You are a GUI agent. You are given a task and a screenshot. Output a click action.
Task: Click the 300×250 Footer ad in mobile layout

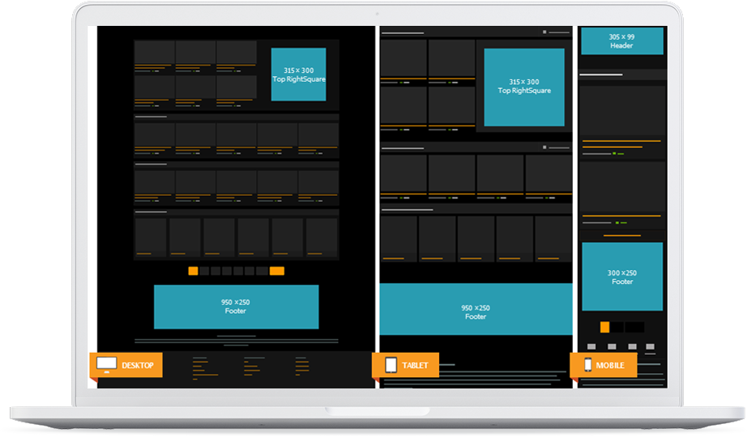622,277
